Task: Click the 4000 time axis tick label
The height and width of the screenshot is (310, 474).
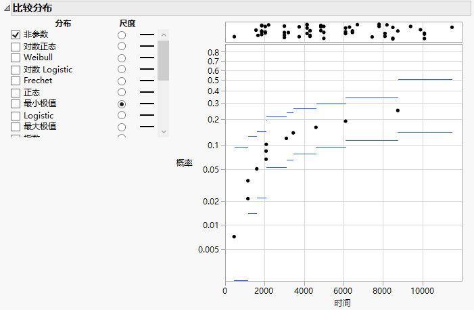Action: (304, 291)
